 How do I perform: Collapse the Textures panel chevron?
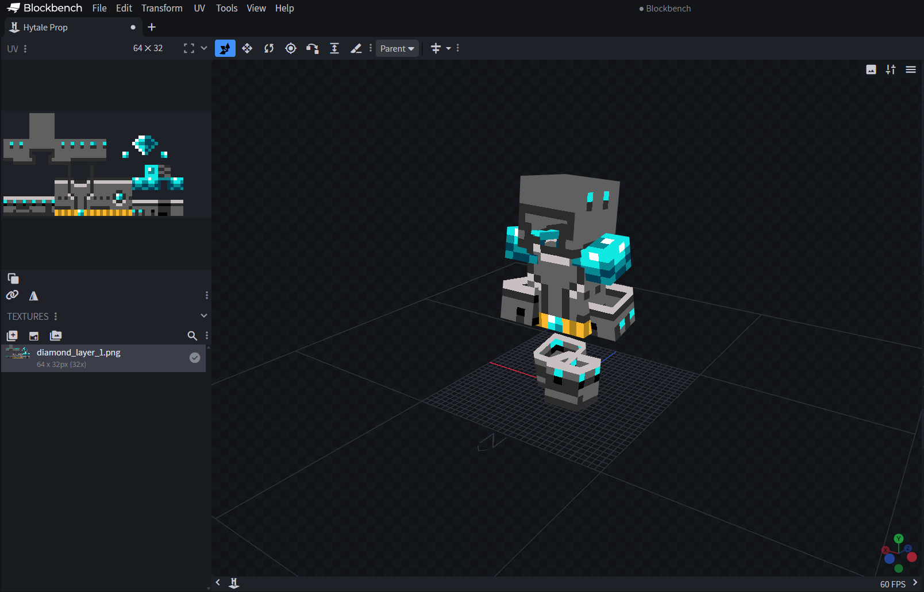[203, 316]
